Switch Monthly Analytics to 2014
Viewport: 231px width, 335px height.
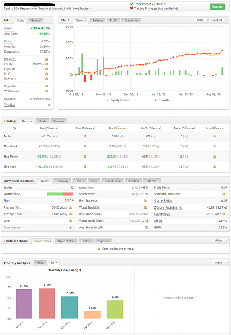(x=41, y=263)
